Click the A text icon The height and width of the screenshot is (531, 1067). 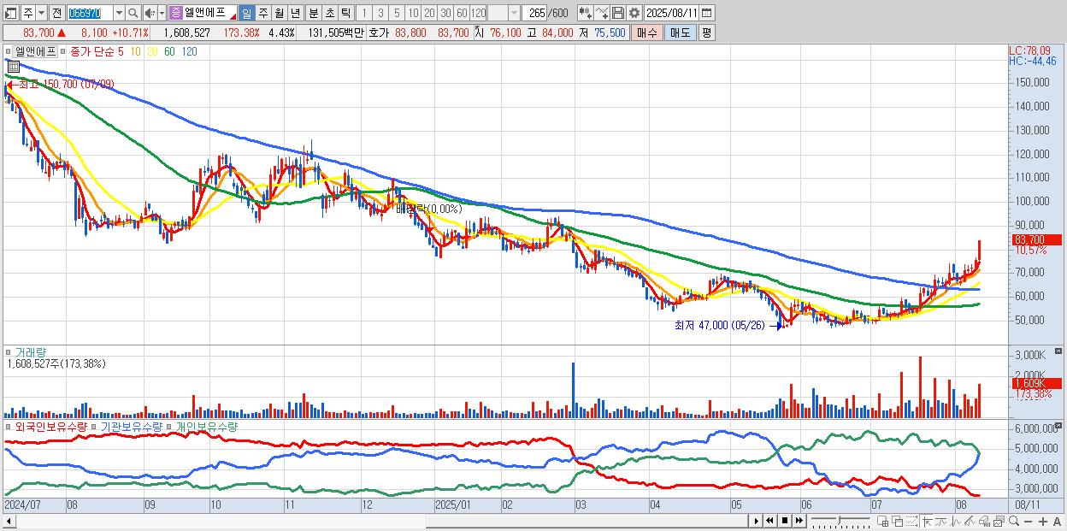click(x=1057, y=522)
